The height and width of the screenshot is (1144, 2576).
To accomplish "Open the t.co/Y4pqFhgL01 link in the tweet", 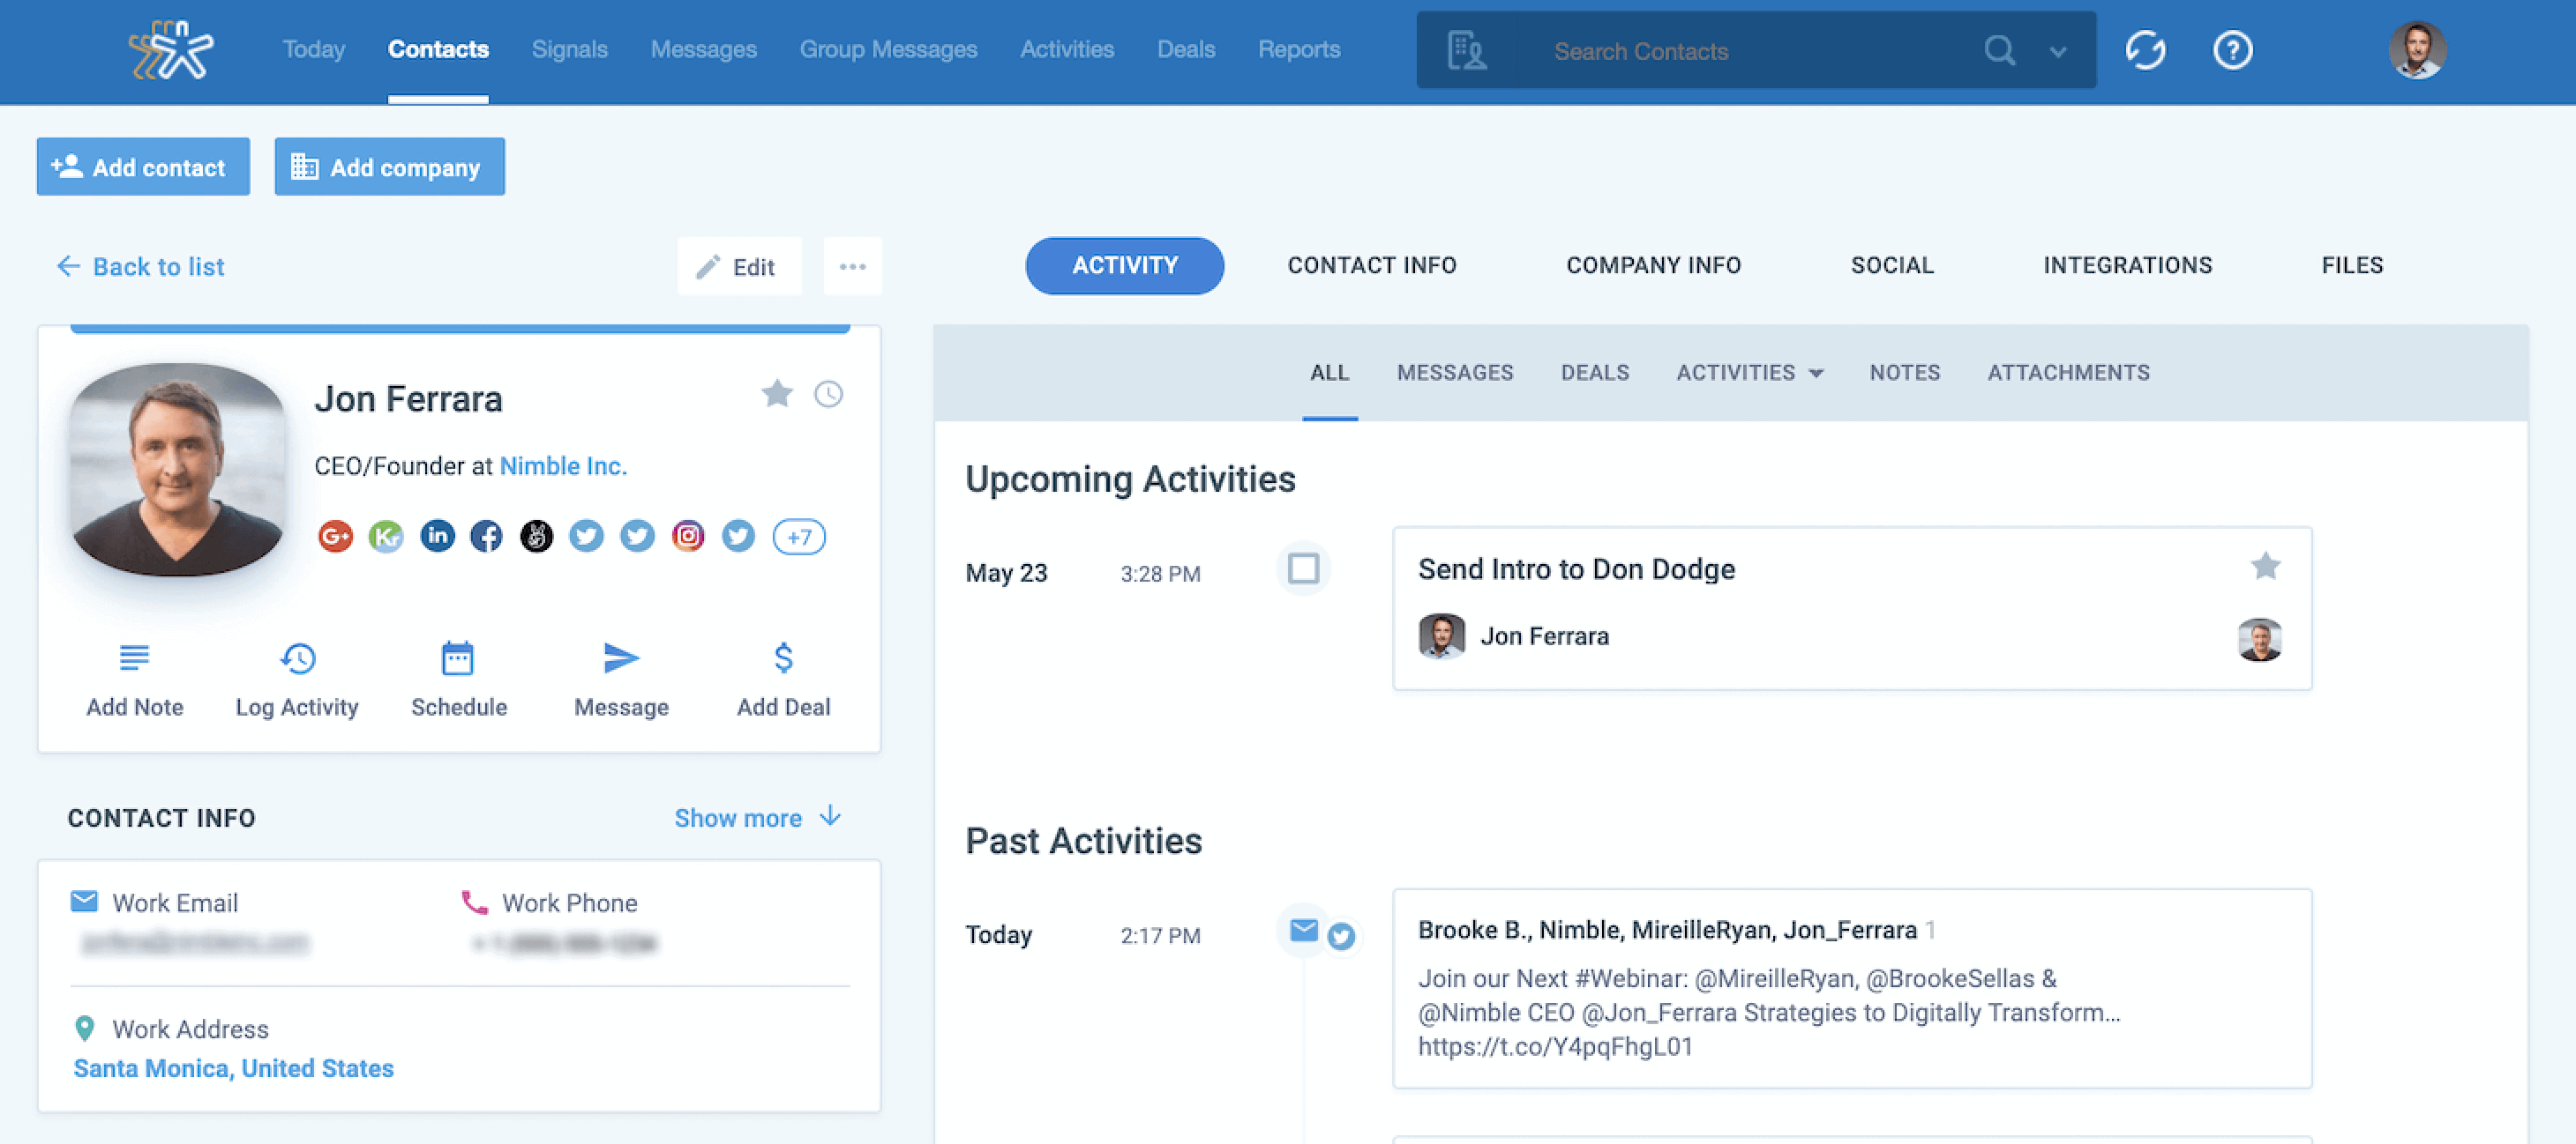I will point(1555,1046).
